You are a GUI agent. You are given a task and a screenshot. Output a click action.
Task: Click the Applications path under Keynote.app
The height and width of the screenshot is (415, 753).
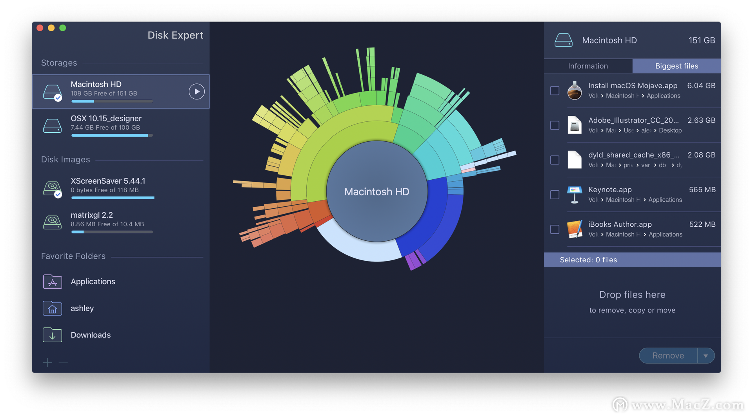point(665,200)
